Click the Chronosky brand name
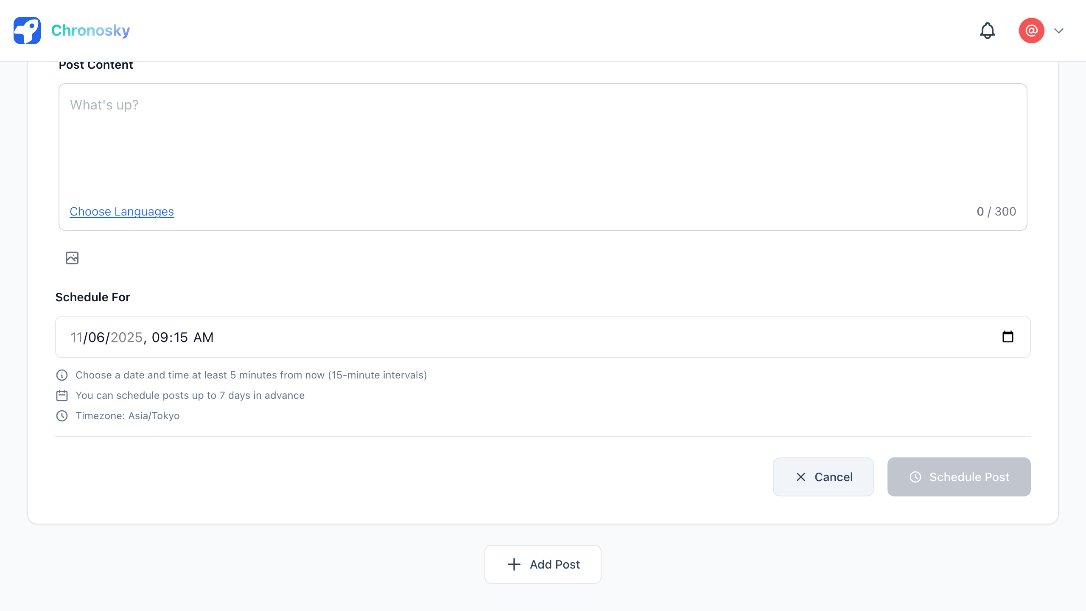1086x611 pixels. [90, 31]
